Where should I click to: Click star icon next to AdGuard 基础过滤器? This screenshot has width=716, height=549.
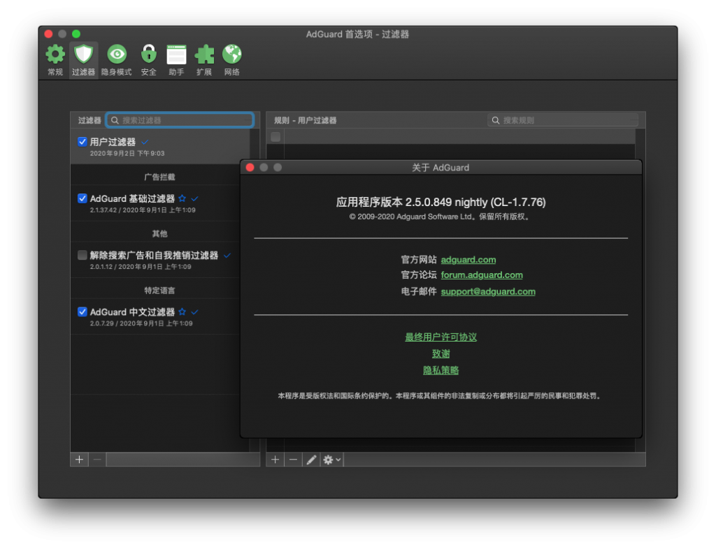182,198
